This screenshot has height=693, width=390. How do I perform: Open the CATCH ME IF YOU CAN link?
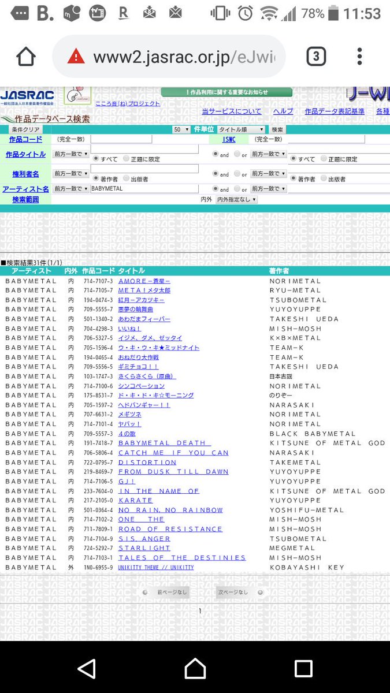[173, 453]
